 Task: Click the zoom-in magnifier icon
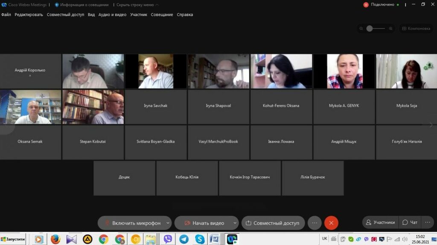(390, 28)
